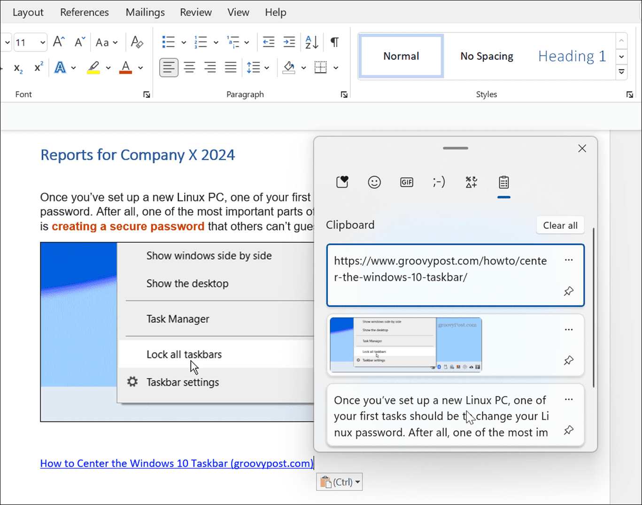Select the Subscript icon in the Font group

[x=17, y=68]
